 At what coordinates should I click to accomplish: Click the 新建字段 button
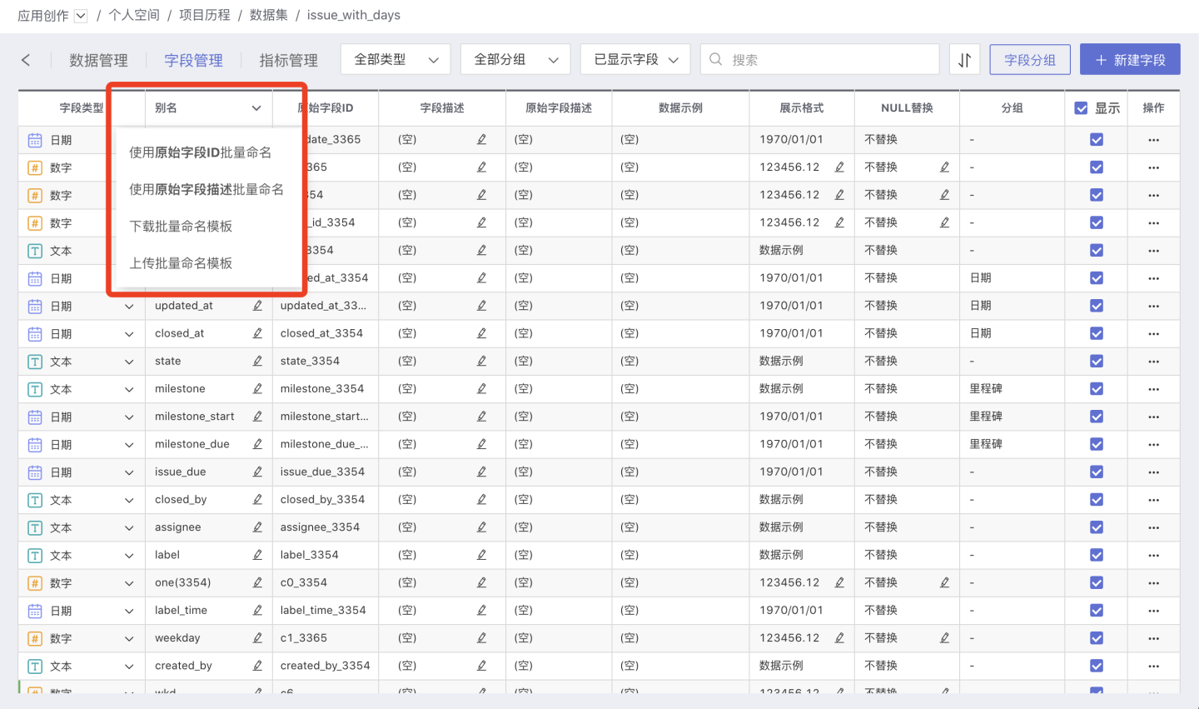pos(1130,60)
